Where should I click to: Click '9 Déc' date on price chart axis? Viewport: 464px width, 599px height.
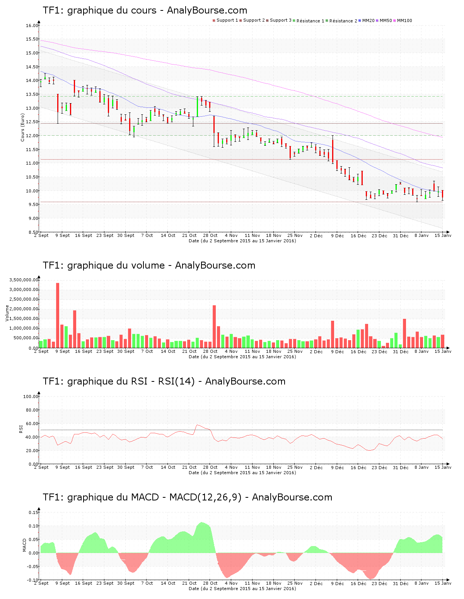pyautogui.click(x=337, y=235)
